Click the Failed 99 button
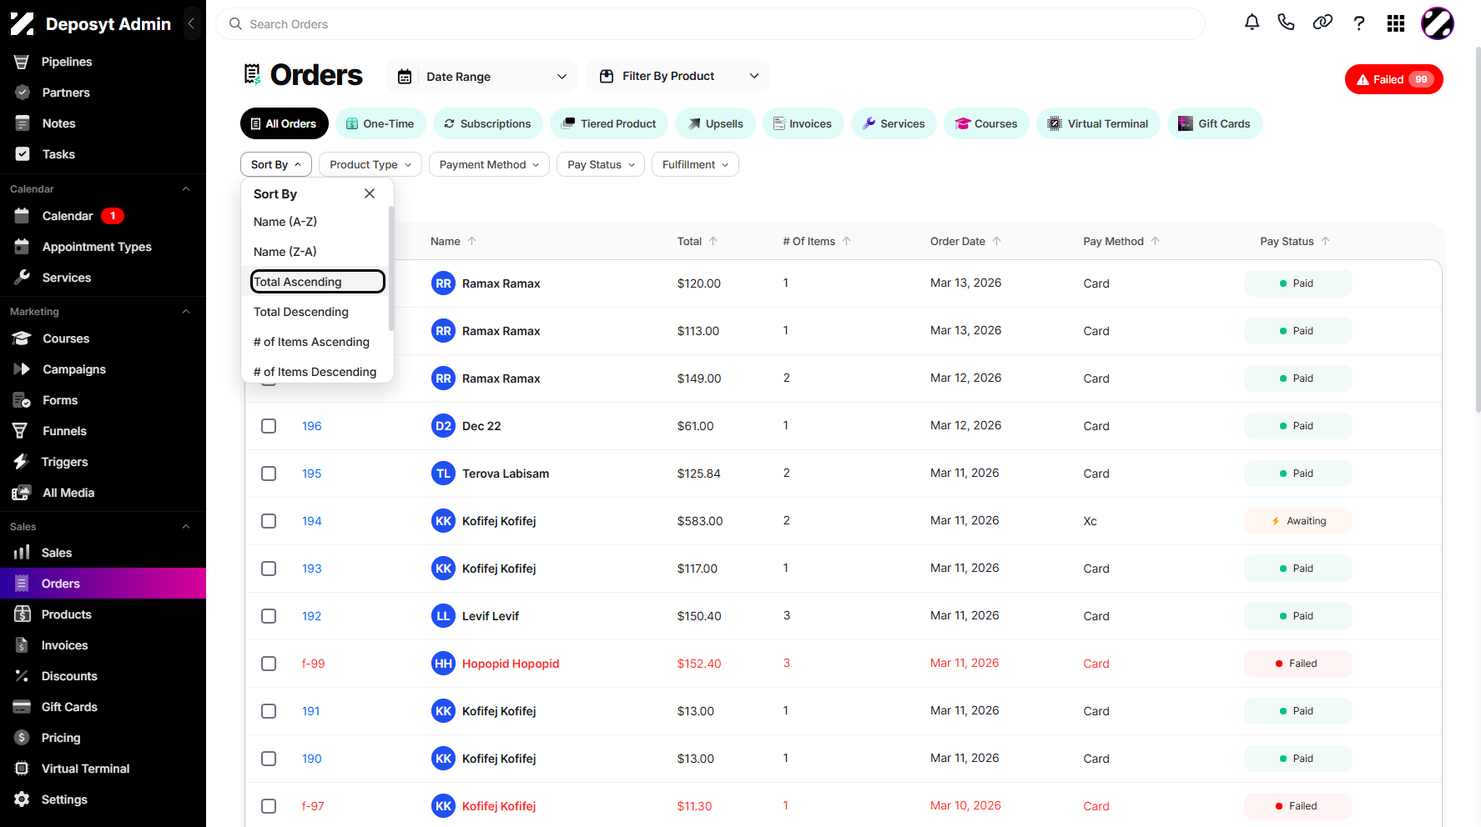 click(1393, 79)
